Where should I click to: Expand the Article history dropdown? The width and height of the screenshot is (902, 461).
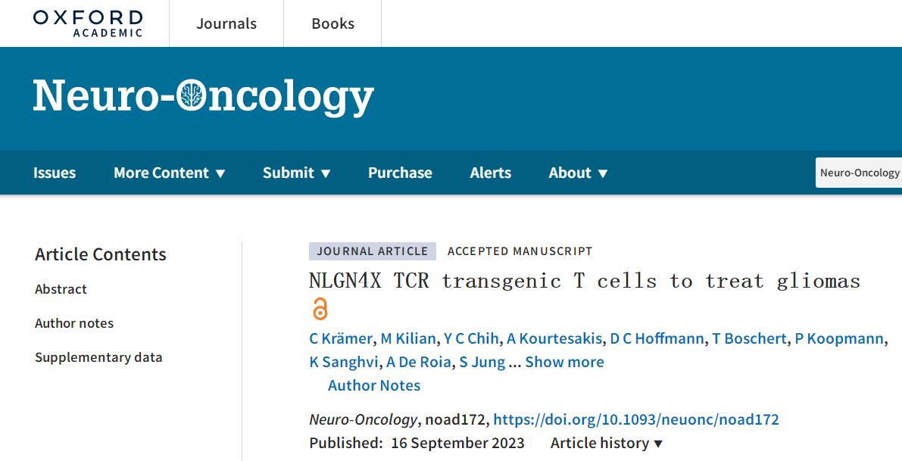pos(607,443)
